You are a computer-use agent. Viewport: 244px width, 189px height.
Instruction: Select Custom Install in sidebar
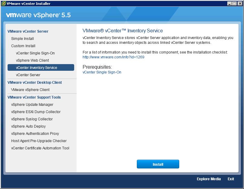click(23, 46)
